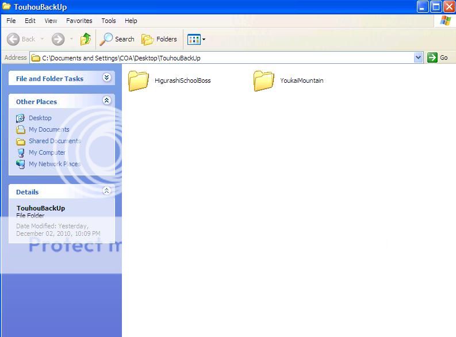The image size is (456, 337).
Task: Expand the File and Folder Tasks panel
Action: (106, 78)
